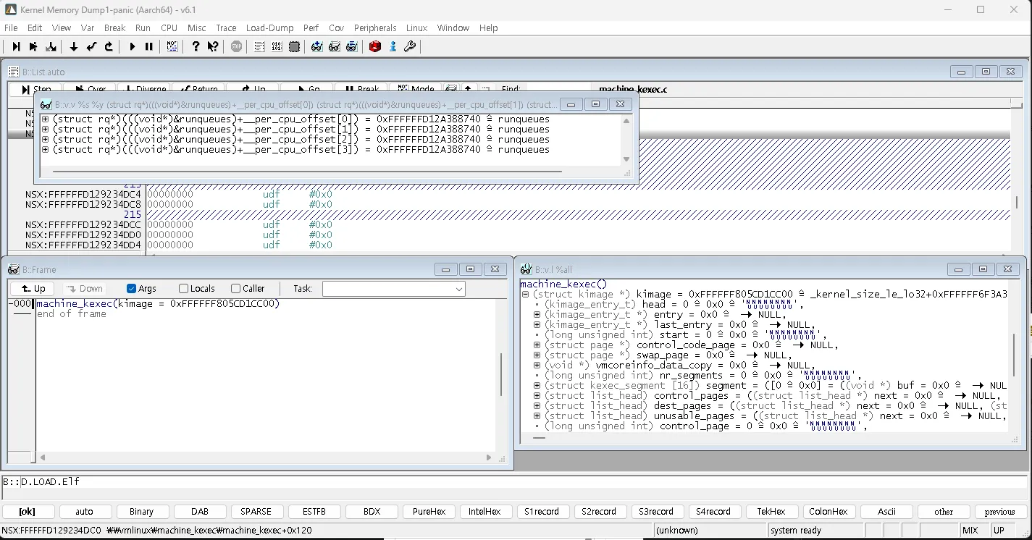Uncheck the Args checkbox

131,289
